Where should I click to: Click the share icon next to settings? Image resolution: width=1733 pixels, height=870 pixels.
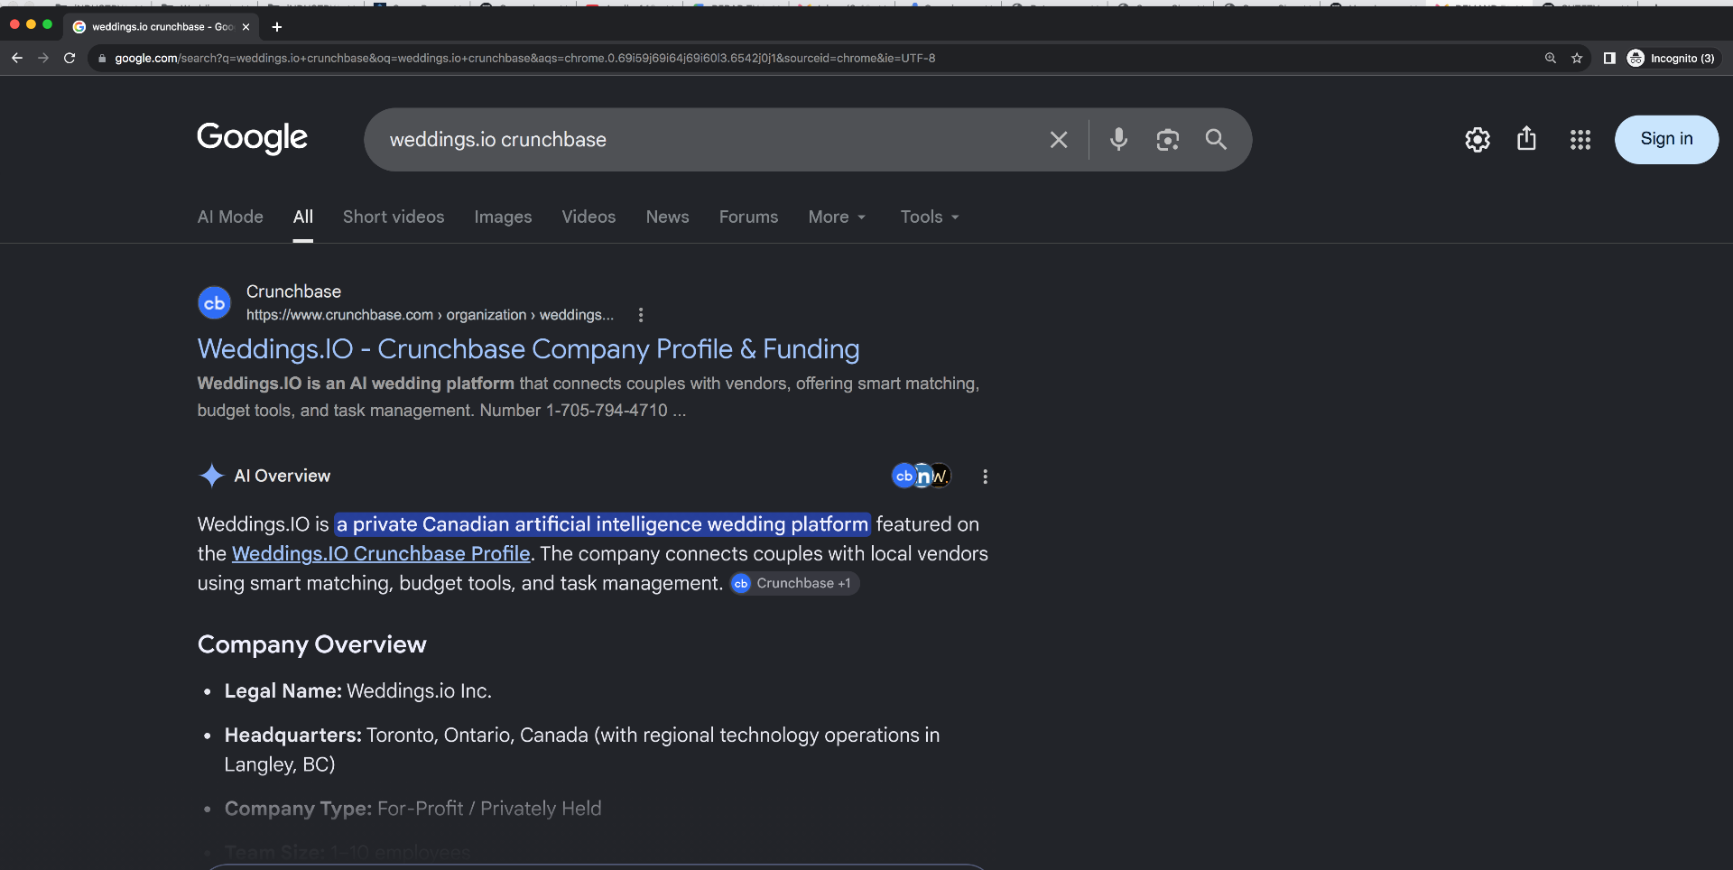pos(1526,138)
